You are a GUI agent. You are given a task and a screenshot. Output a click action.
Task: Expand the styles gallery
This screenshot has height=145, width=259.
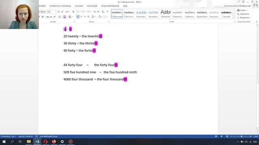[234, 17]
